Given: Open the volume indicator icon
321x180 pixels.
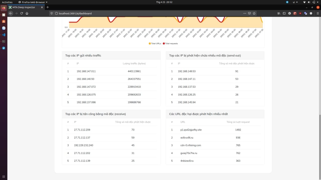Looking at the screenshot, I should tap(309, 2).
